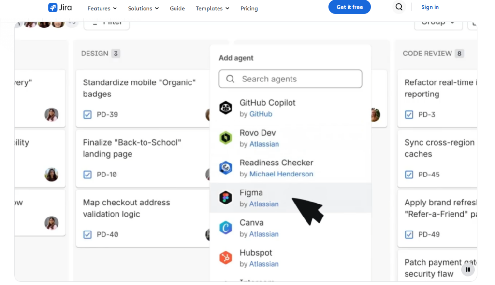Open the Guide menu item
This screenshot has width=495, height=285.
point(177,8)
